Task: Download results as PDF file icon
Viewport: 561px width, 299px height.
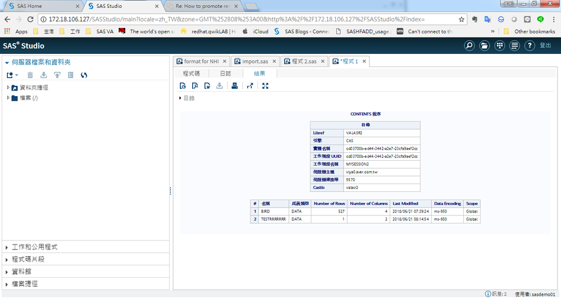Action: 195,86
